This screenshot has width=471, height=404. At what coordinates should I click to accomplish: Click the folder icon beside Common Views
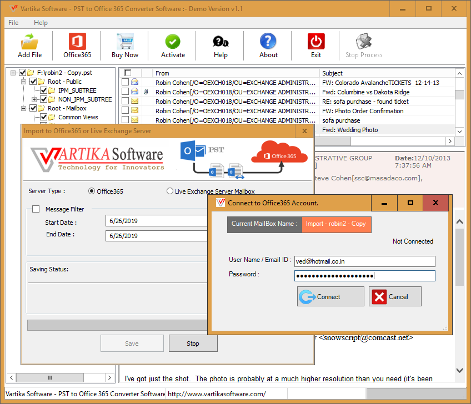click(x=52, y=117)
